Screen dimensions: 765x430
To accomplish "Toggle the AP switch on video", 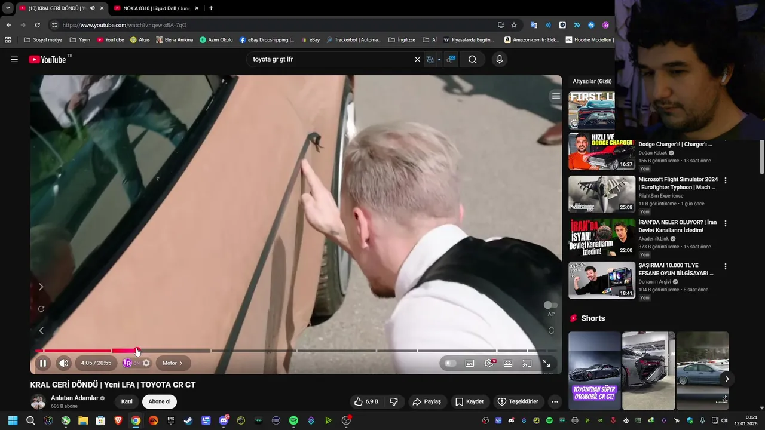I will (550, 305).
